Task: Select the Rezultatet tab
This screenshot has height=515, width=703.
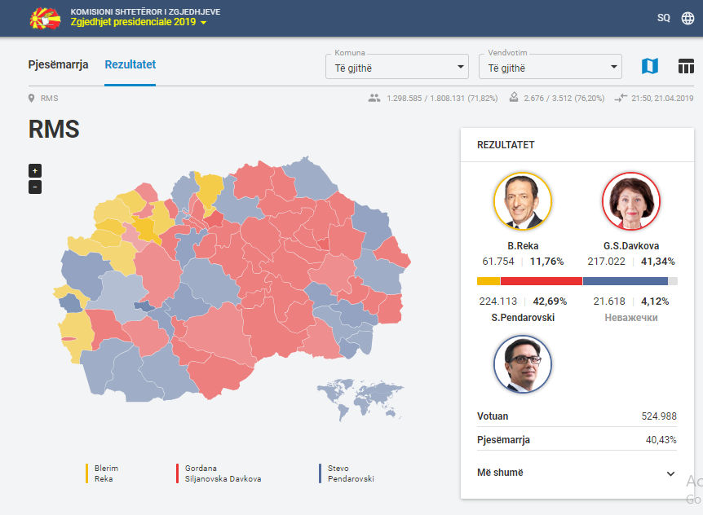Action: (x=130, y=64)
